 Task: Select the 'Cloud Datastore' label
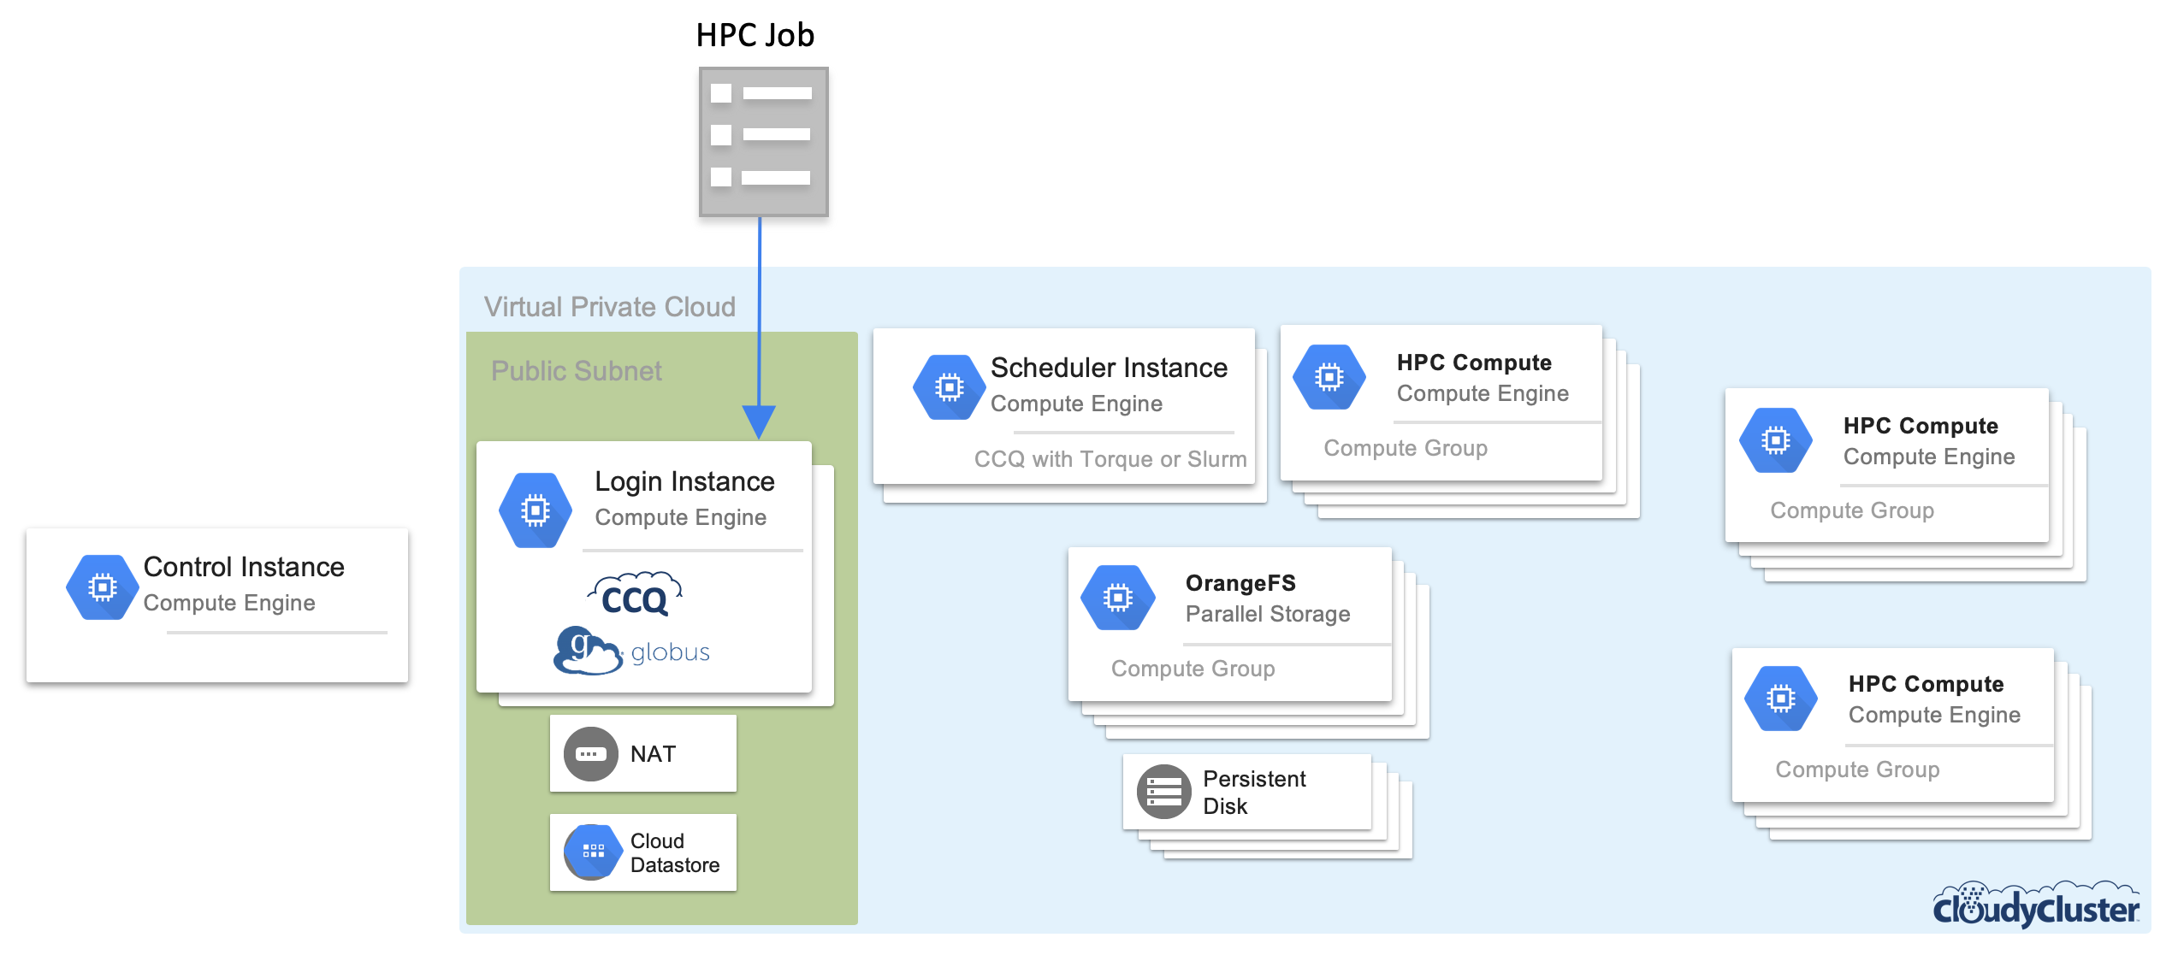pyautogui.click(x=675, y=852)
